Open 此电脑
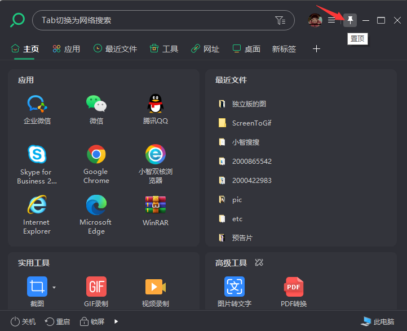Image resolution: width=407 pixels, height=331 pixels. 378,321
